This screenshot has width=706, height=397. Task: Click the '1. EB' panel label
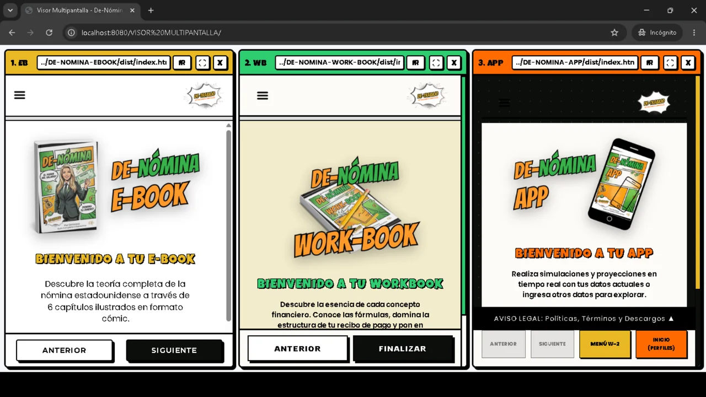(x=19, y=63)
